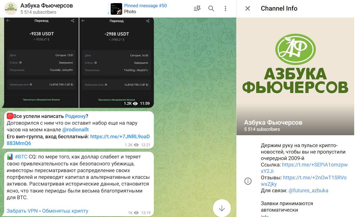
Task: Click the #BTC hashtag
Action: pos(21,157)
